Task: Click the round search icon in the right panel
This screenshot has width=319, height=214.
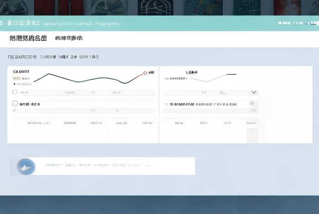Action: click(252, 104)
